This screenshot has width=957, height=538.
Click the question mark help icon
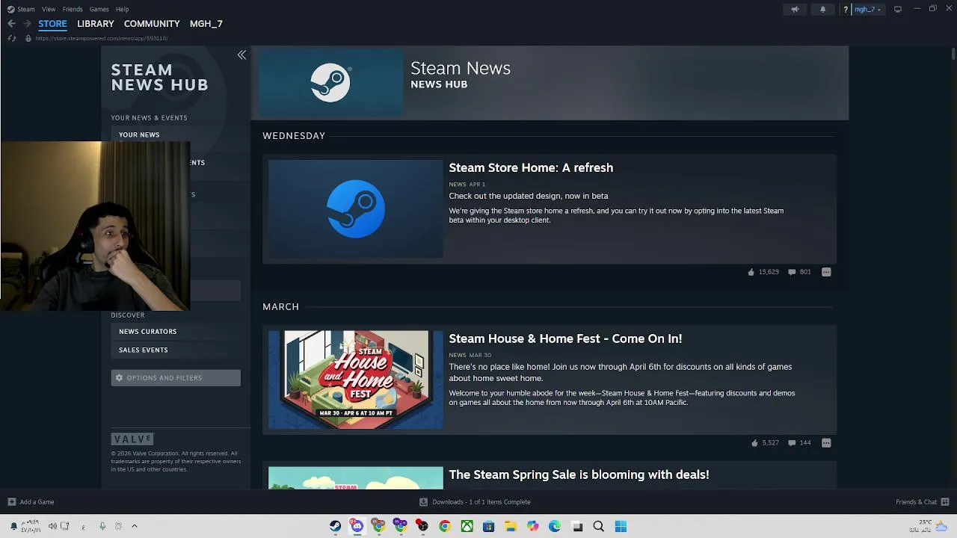tap(846, 9)
